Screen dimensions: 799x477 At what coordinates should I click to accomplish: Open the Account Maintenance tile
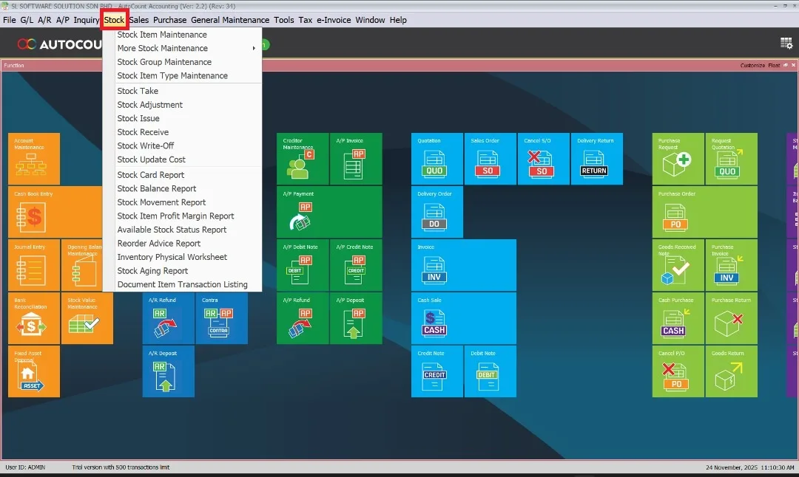point(34,159)
